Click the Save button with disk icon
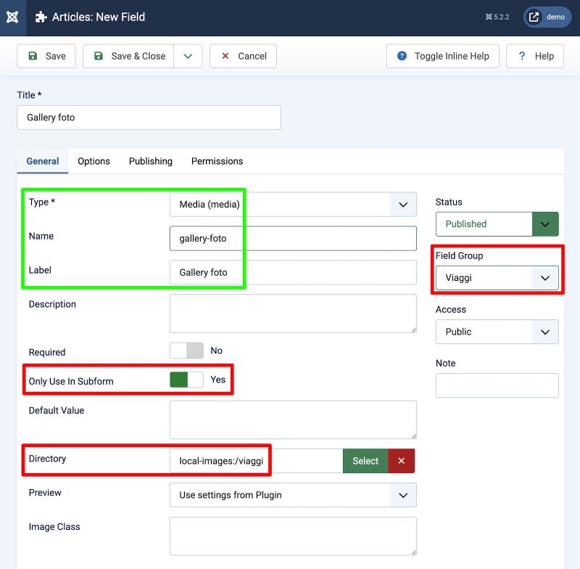 click(46, 56)
